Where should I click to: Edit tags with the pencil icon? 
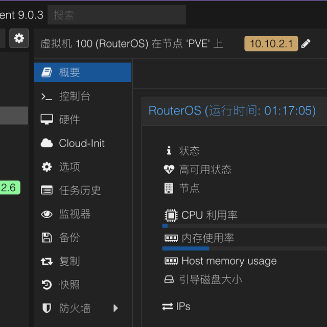[x=306, y=43]
